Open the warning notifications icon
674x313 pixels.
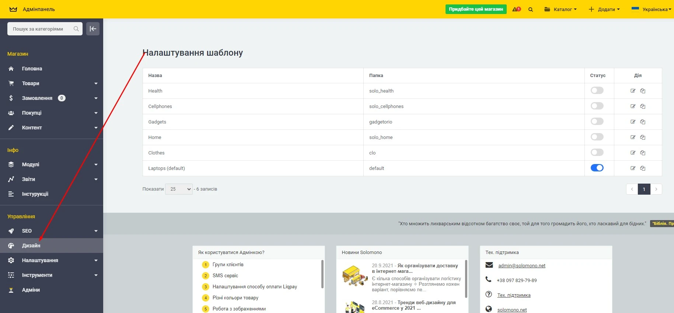pos(516,9)
